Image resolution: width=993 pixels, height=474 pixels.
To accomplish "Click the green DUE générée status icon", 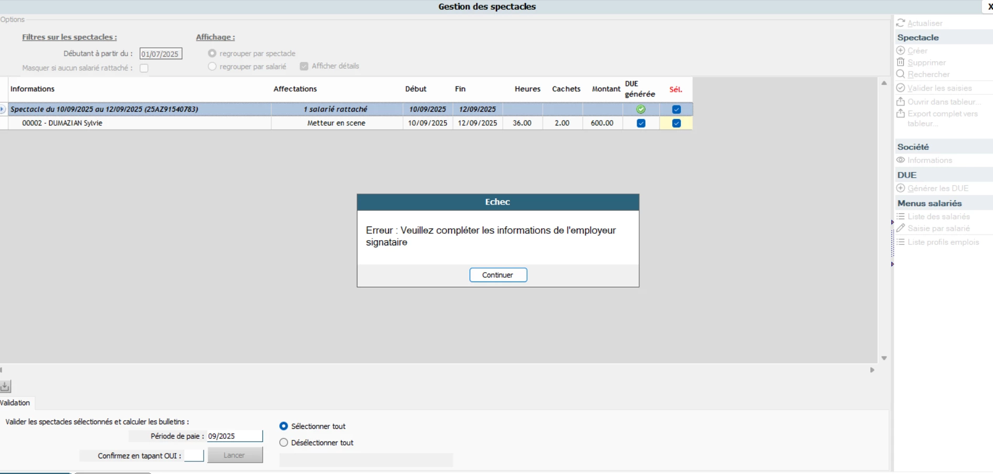I will [x=641, y=110].
